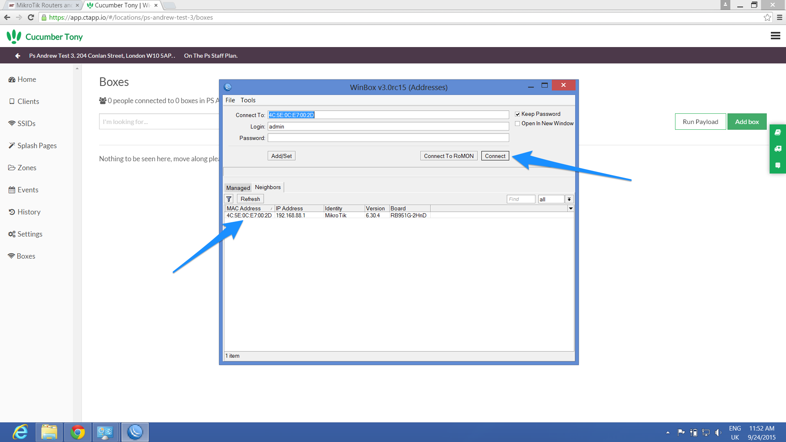Screen dimensions: 786x442
Task: Open Zones in the sidebar
Action: (x=23, y=168)
